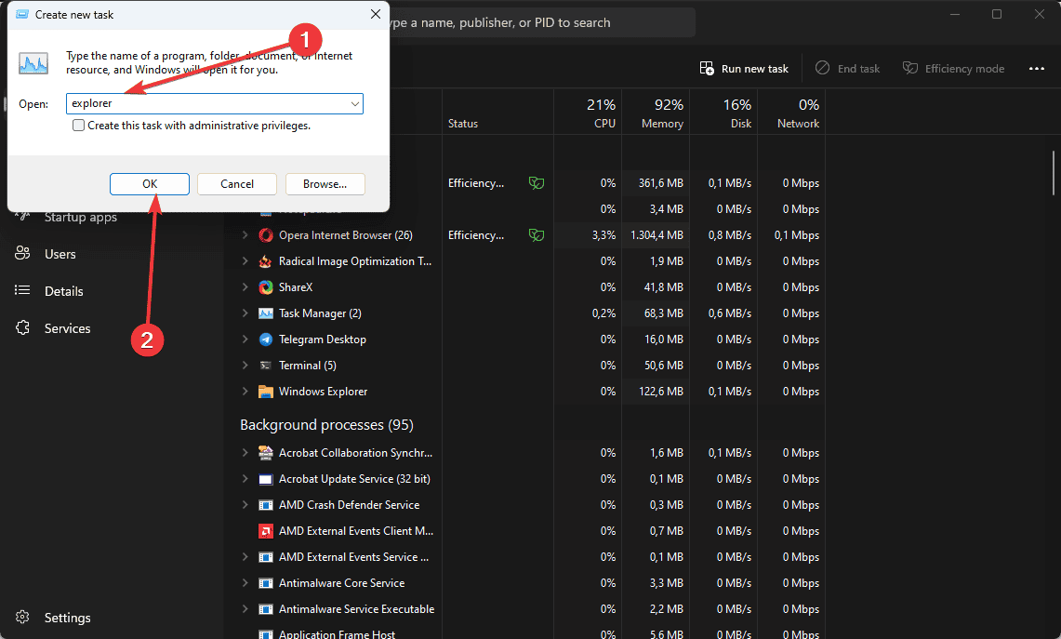This screenshot has width=1061, height=639.
Task: Click the process list vertical scrollbar
Action: pyautogui.click(x=1053, y=173)
